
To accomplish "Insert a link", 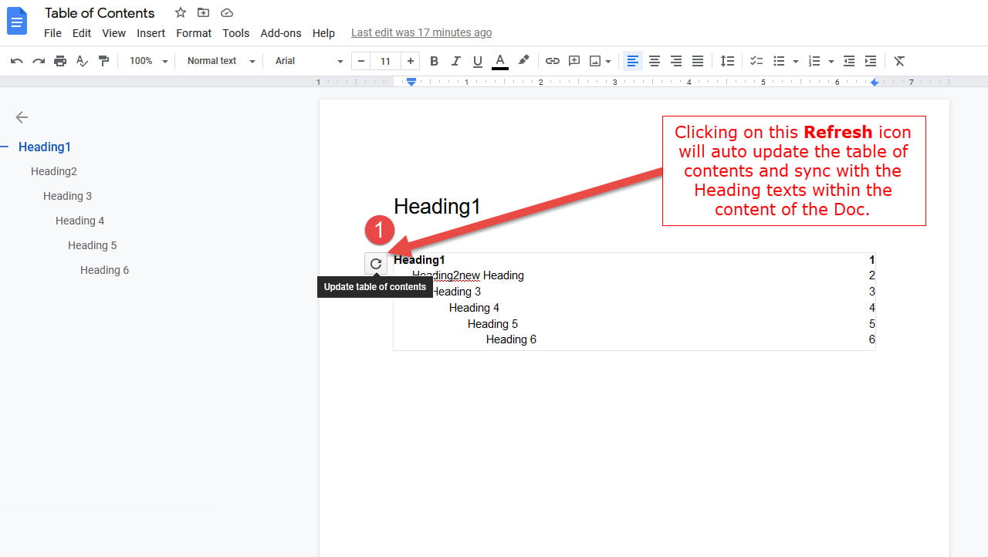I will [552, 61].
